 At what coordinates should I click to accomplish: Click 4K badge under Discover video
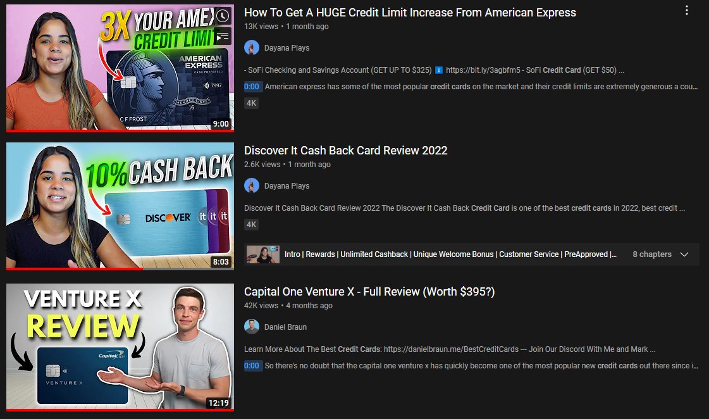[251, 225]
